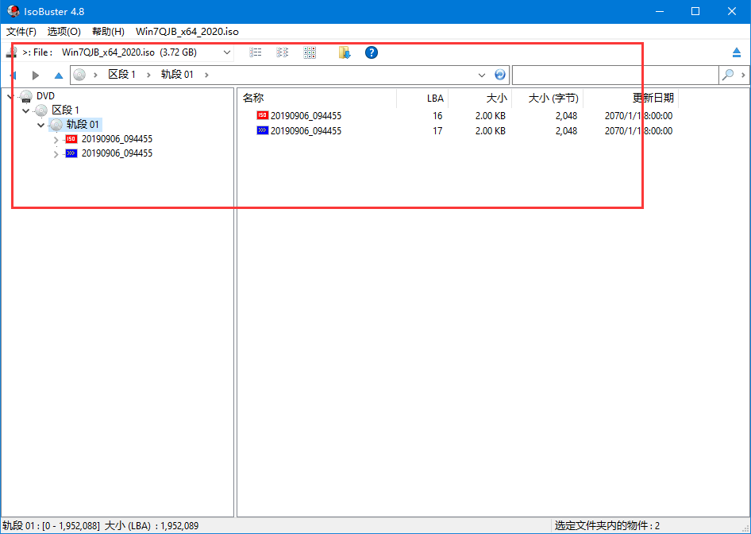Switch to the grid icons view
751x534 pixels.
[x=310, y=52]
